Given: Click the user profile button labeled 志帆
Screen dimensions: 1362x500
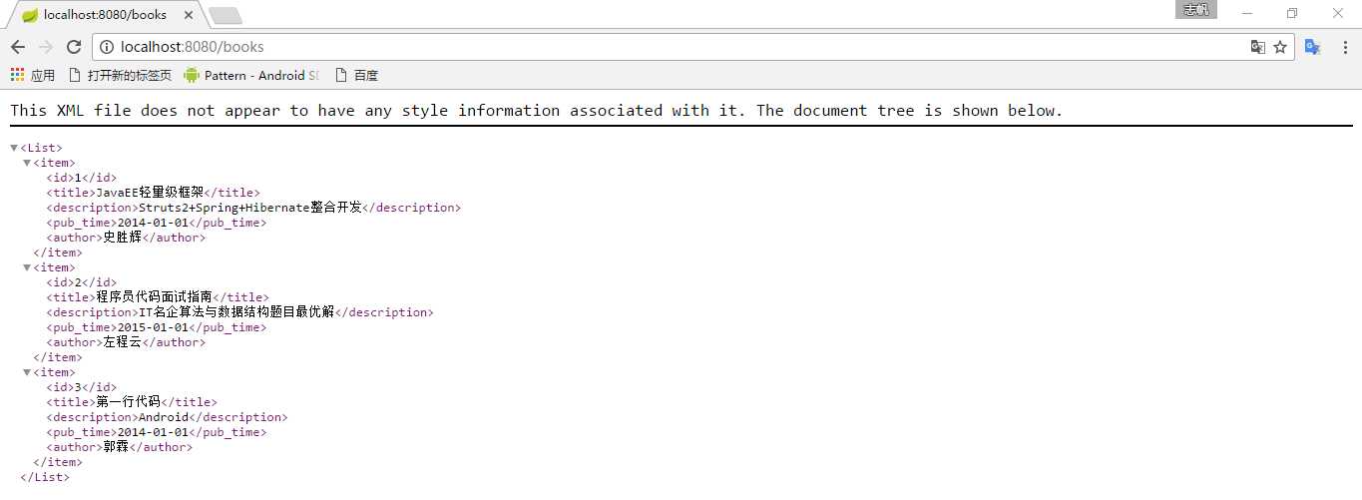Looking at the screenshot, I should (x=1195, y=10).
